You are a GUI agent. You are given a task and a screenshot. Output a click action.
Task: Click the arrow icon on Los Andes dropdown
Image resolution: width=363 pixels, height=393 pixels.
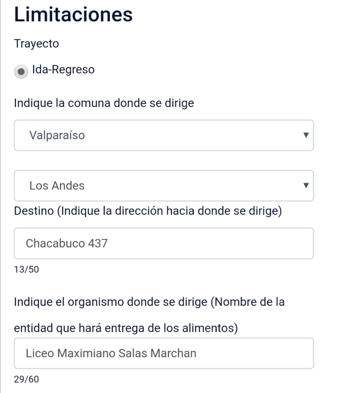tap(306, 185)
